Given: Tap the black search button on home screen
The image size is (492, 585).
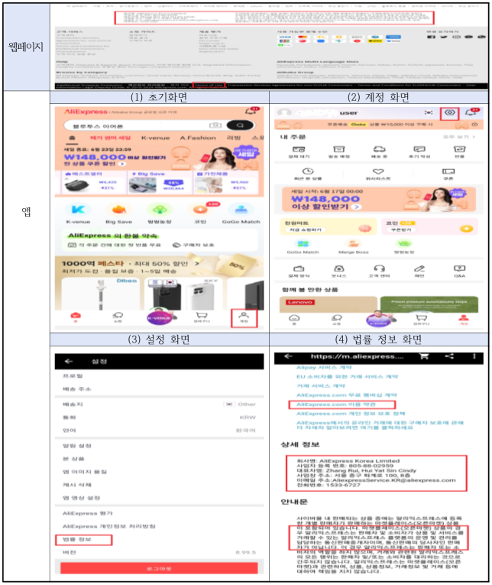Looking at the screenshot, I should (240, 125).
